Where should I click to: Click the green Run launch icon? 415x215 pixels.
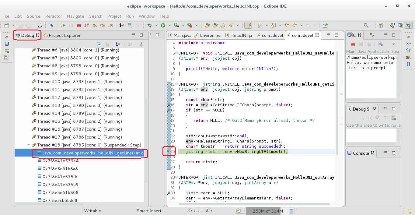[x=163, y=26]
